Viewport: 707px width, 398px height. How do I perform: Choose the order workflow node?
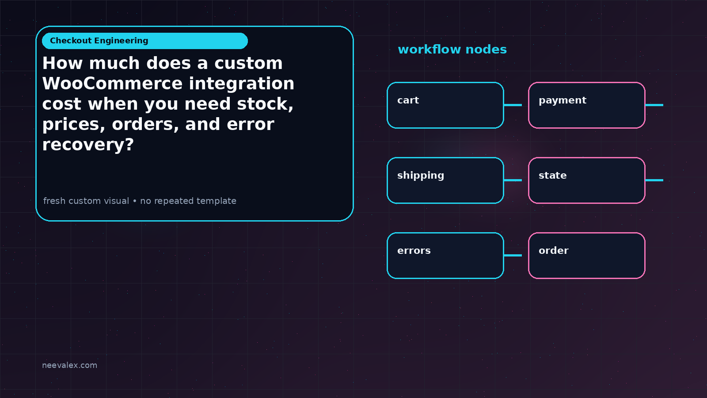click(587, 256)
